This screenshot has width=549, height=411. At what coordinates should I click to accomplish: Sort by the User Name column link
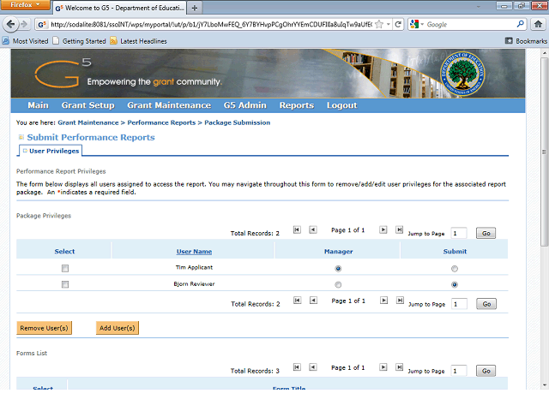point(194,251)
